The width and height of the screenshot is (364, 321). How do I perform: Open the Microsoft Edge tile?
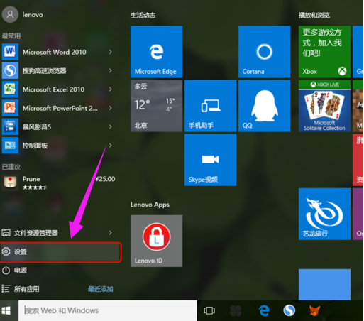[x=156, y=52]
